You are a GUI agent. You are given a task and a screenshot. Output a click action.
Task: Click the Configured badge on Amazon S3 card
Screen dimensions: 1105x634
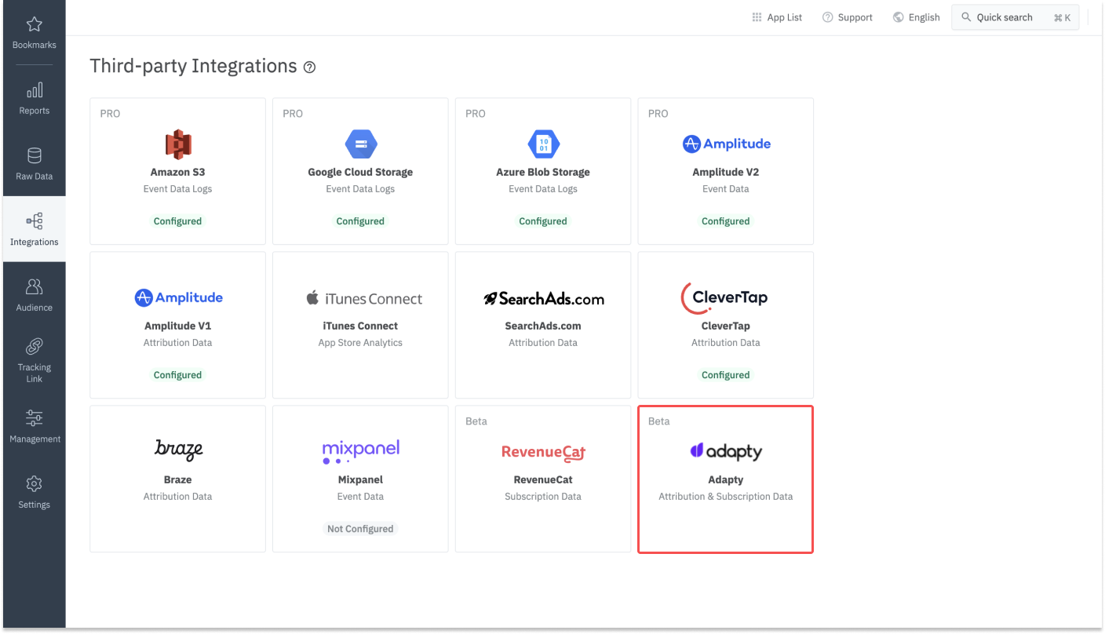tap(178, 221)
